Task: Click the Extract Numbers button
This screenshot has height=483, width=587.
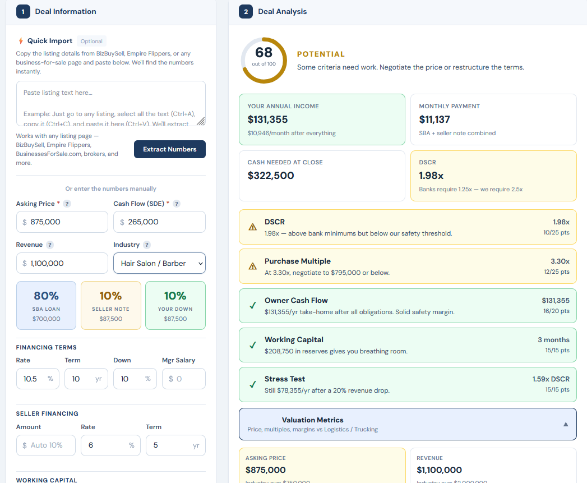Action: click(x=169, y=149)
